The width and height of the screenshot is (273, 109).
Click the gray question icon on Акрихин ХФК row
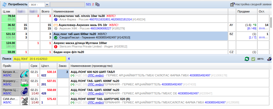[x=56, y=28]
